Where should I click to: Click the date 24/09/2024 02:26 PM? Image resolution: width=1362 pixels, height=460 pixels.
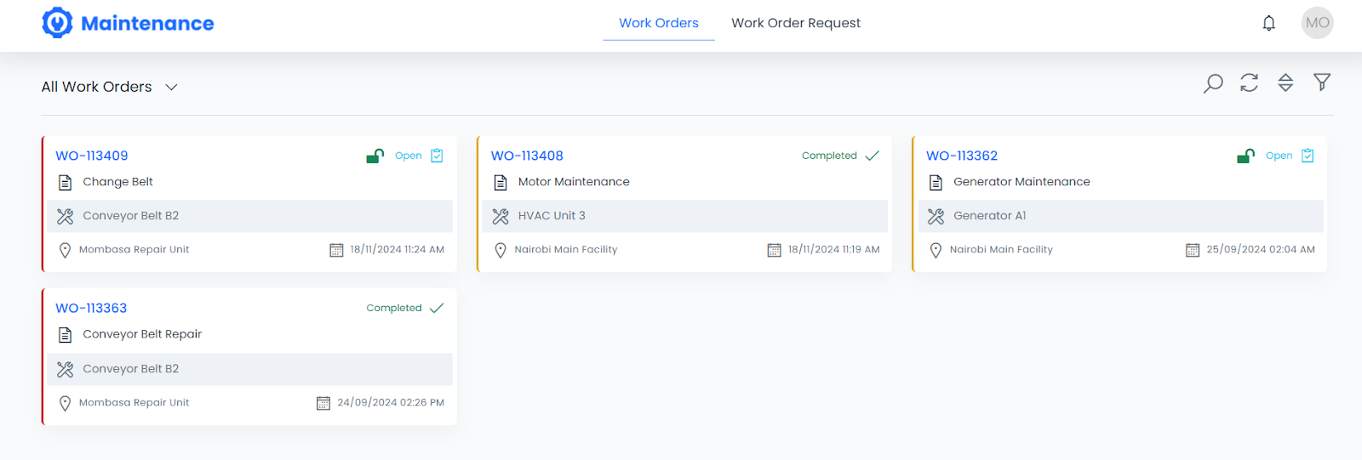391,403
